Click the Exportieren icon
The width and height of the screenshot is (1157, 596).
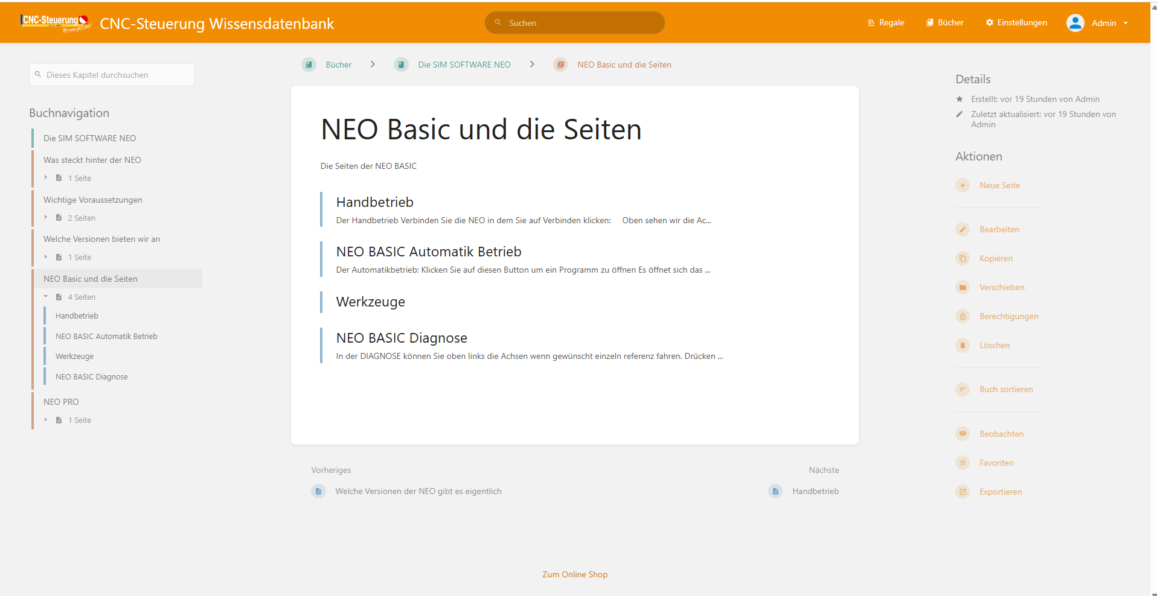pos(963,492)
